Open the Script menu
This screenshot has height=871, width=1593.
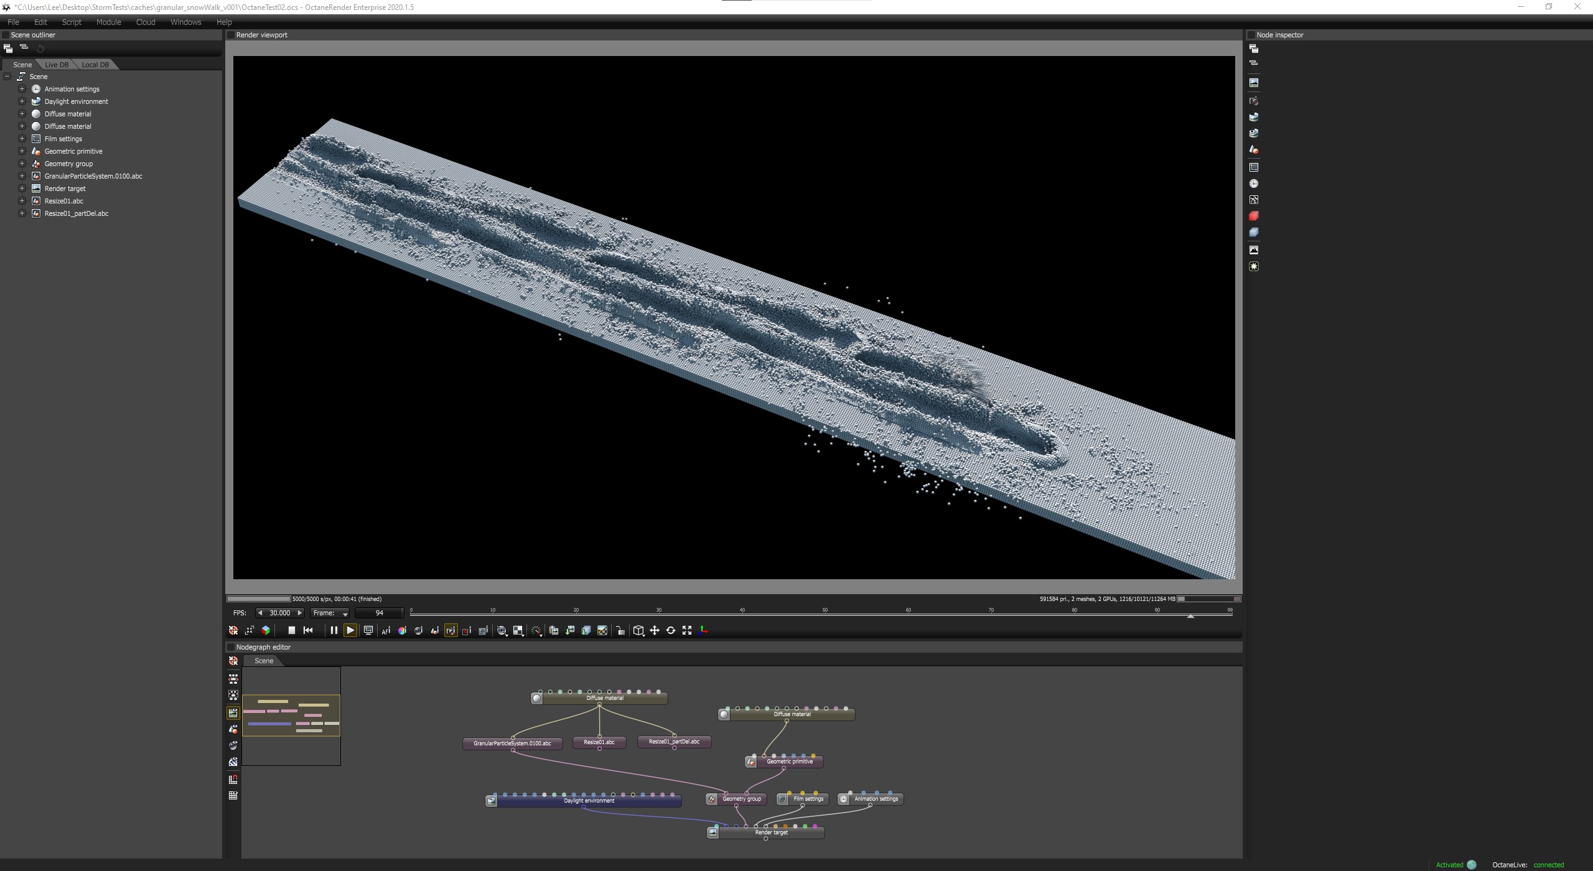tap(72, 22)
